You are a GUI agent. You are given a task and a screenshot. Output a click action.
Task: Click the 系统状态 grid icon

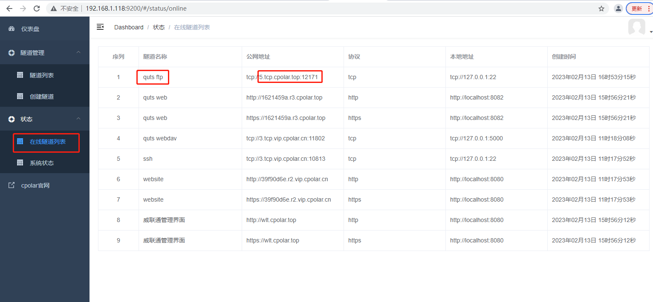pyautogui.click(x=20, y=162)
